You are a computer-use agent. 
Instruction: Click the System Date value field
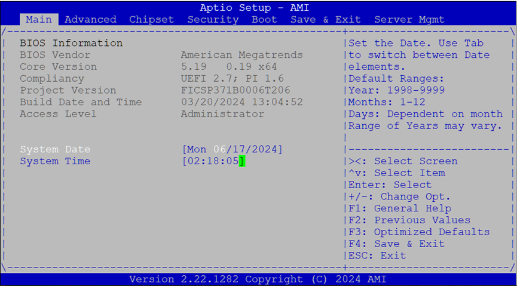click(233, 149)
